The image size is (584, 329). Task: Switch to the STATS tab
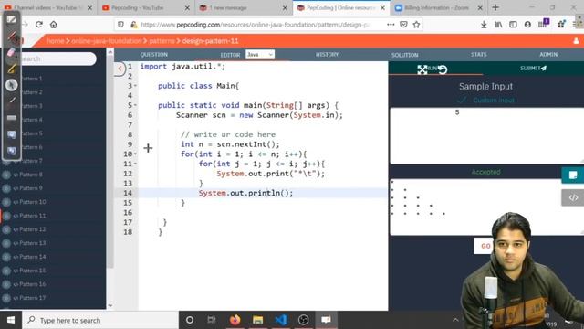click(478, 55)
